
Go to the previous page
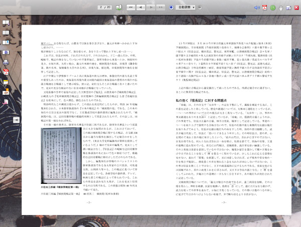141,8
